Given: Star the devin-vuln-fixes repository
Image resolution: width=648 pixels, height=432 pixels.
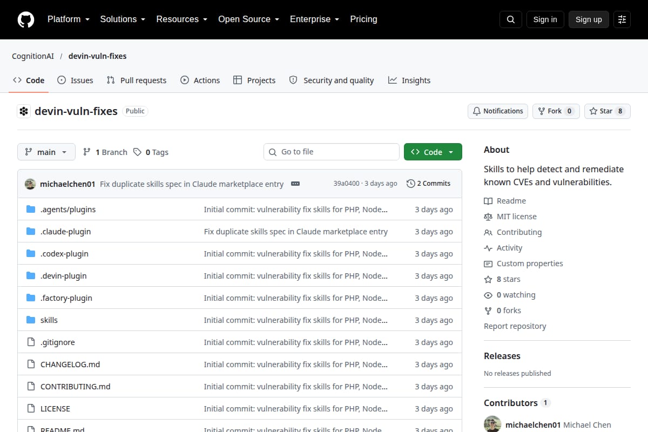Looking at the screenshot, I should [607, 111].
